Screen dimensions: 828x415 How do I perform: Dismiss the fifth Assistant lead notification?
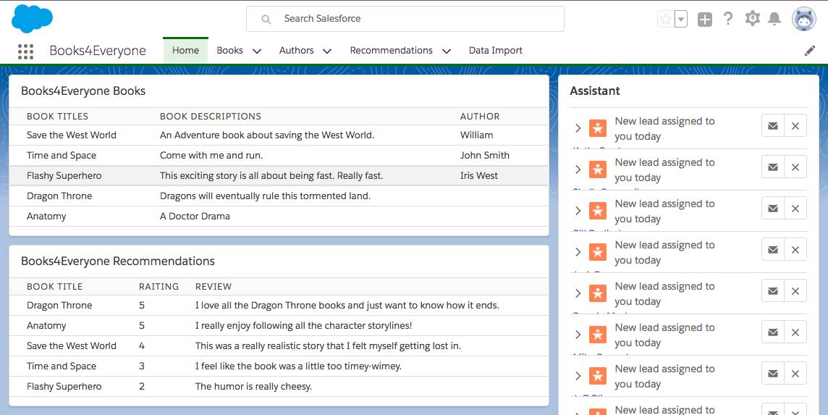[x=795, y=290]
